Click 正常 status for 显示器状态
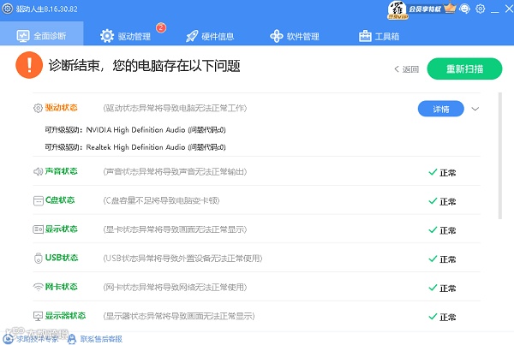The image size is (514, 345). 447,317
